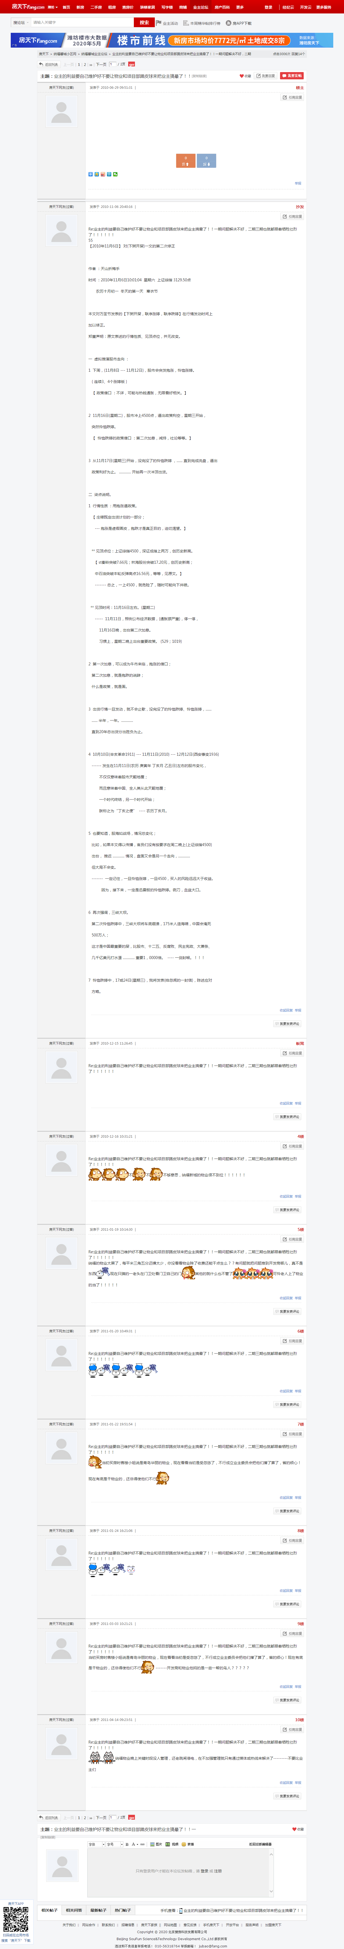
Task: Click the 房天下 Fang.com logo in header
Action: [28, 7]
